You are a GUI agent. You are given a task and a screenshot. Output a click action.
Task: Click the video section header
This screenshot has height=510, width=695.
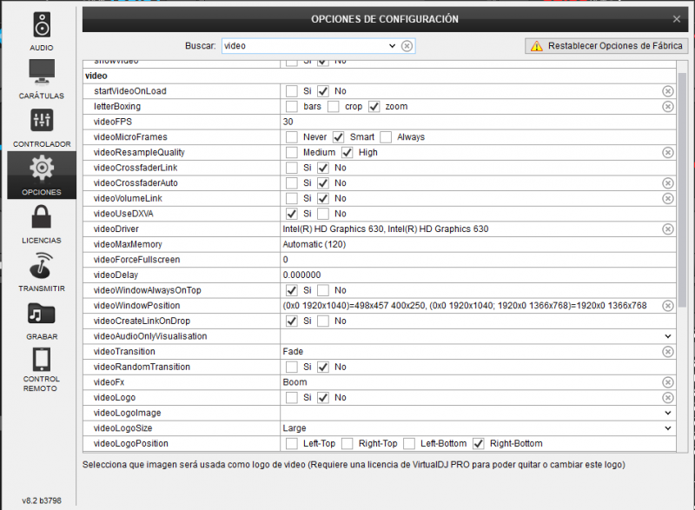click(96, 76)
